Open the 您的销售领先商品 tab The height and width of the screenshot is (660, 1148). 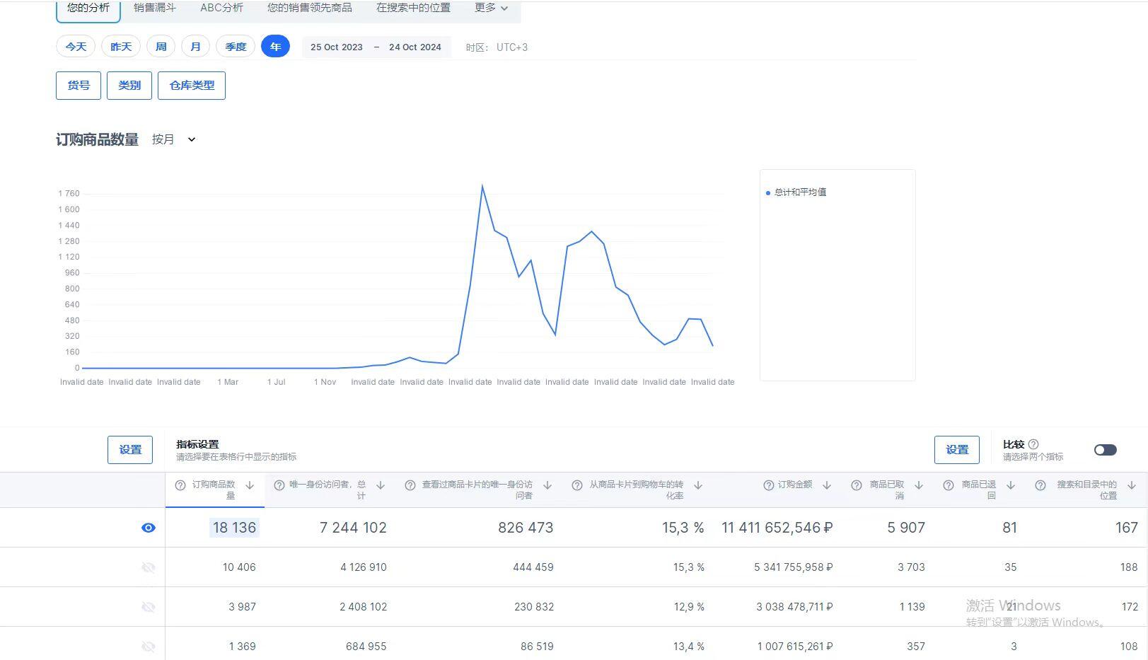[310, 8]
